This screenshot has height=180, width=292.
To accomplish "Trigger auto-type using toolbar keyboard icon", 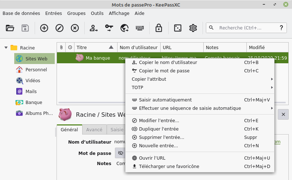I will point(139,28).
